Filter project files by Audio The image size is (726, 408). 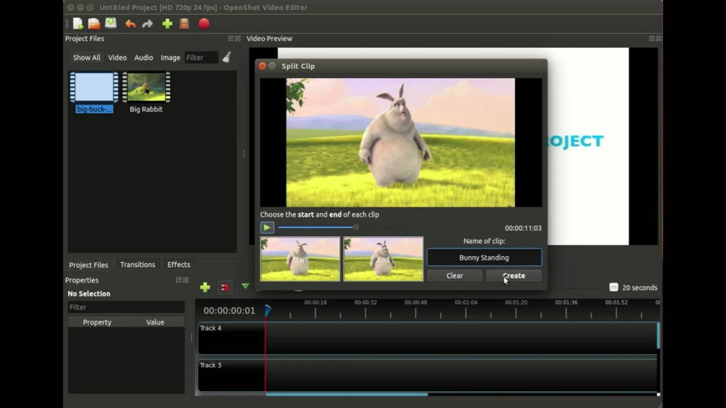[143, 58]
